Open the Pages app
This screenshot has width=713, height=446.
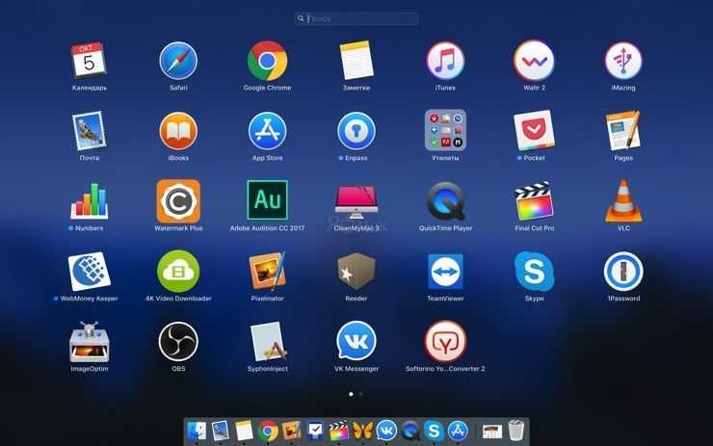pos(623,130)
